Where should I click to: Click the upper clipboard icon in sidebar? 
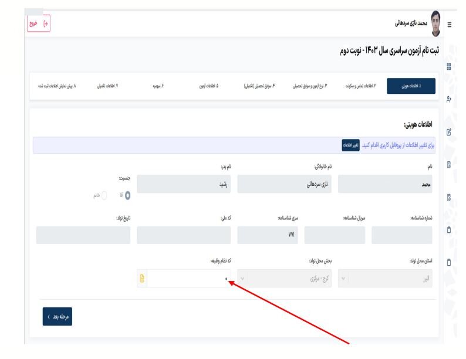(x=449, y=230)
